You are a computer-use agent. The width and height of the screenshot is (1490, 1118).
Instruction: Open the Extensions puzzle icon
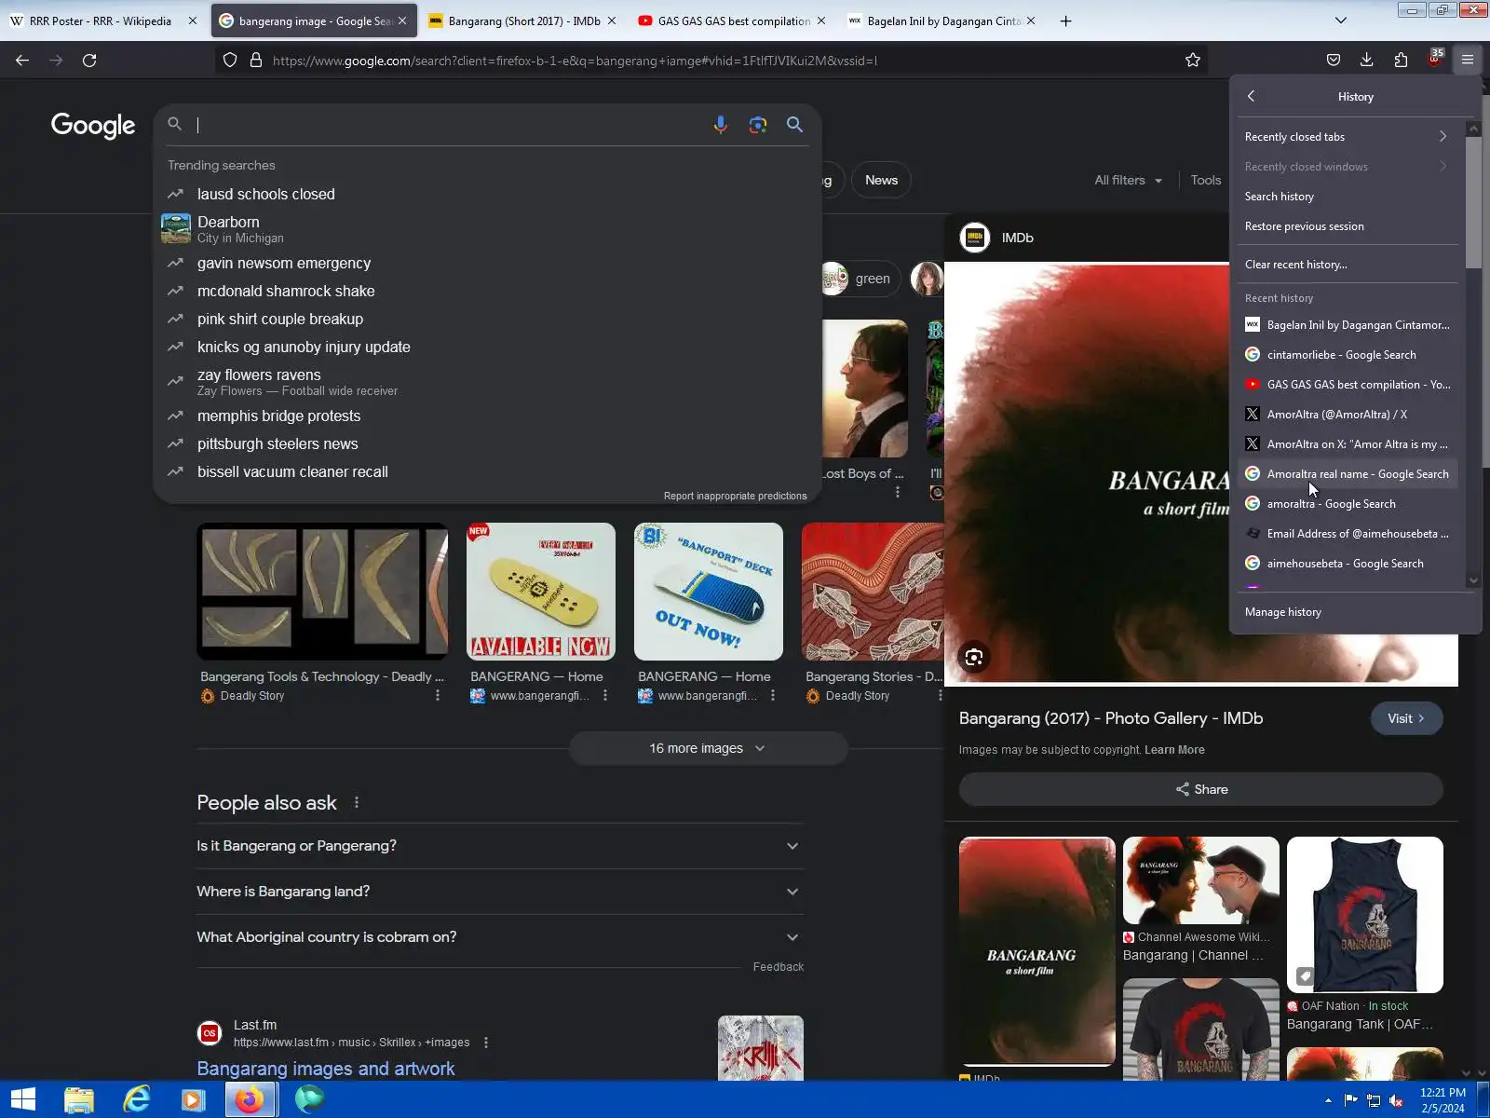point(1401,61)
